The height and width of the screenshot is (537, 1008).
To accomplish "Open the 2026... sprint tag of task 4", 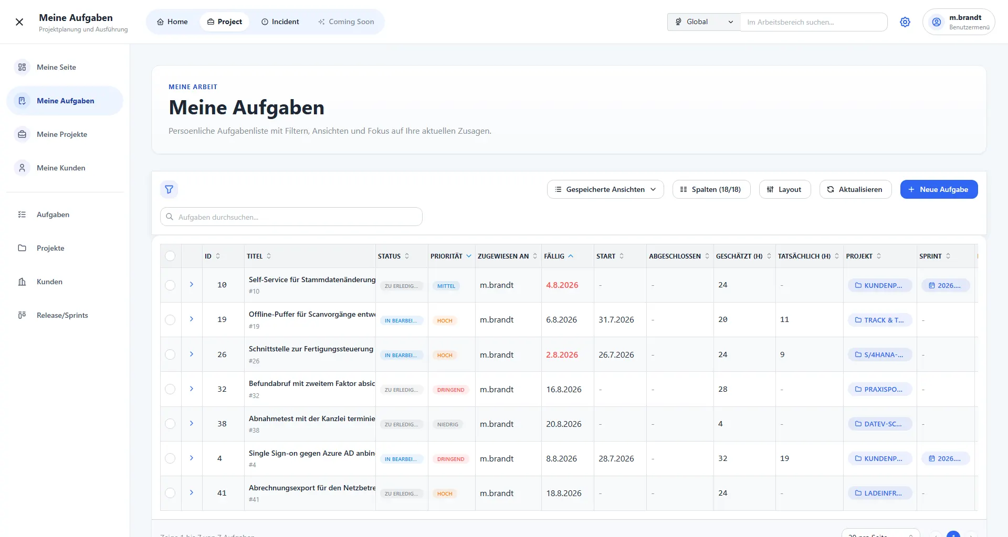I will (946, 458).
